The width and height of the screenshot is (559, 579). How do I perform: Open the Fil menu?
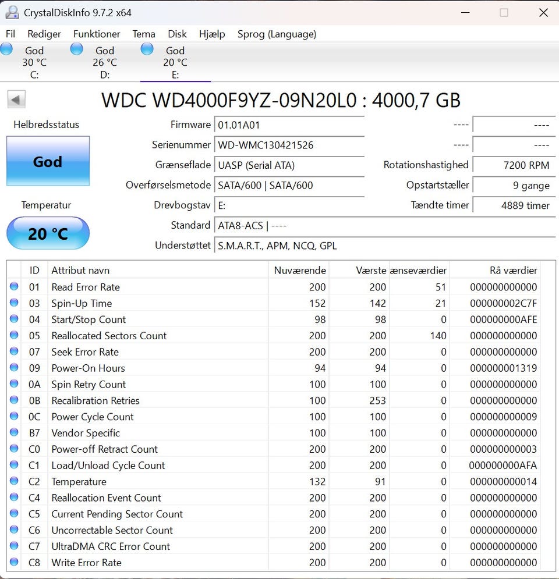[x=10, y=34]
